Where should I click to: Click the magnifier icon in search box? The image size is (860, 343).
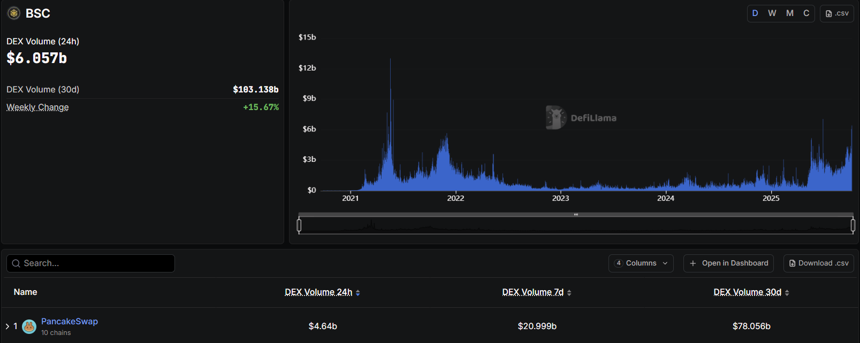(x=16, y=263)
